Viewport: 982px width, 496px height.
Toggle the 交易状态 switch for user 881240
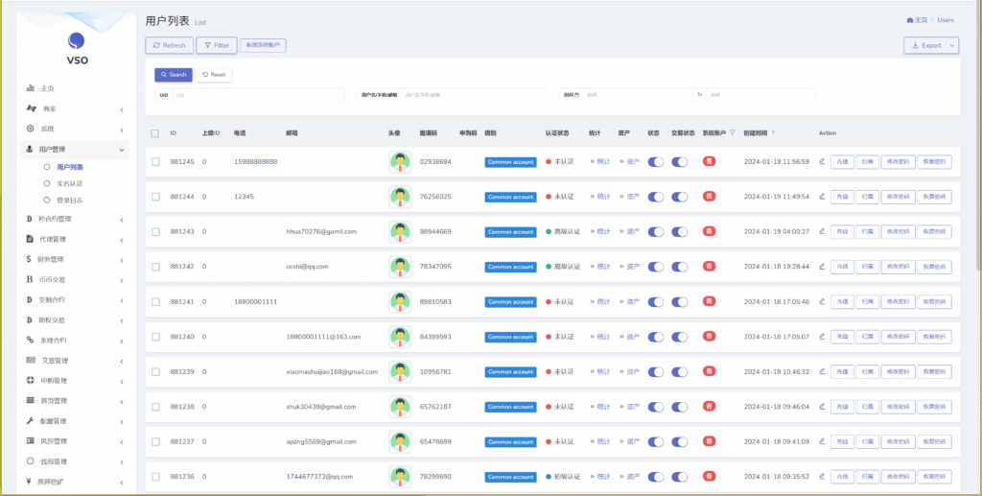(x=680, y=337)
